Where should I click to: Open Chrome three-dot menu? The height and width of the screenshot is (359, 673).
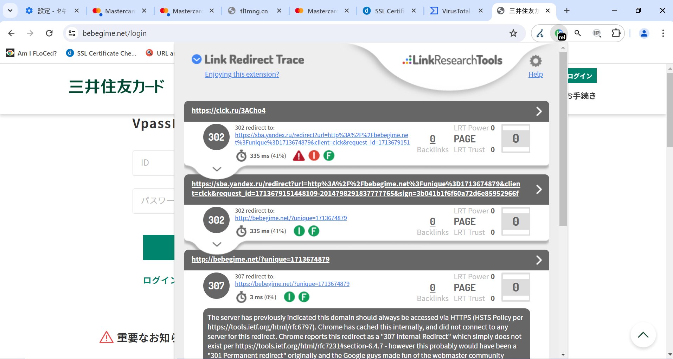coord(663,33)
